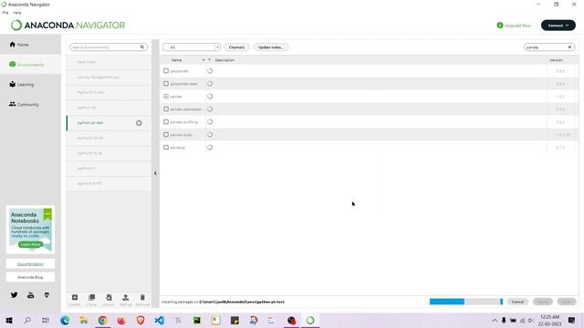Open the File menu
The width and height of the screenshot is (584, 328).
coord(5,13)
